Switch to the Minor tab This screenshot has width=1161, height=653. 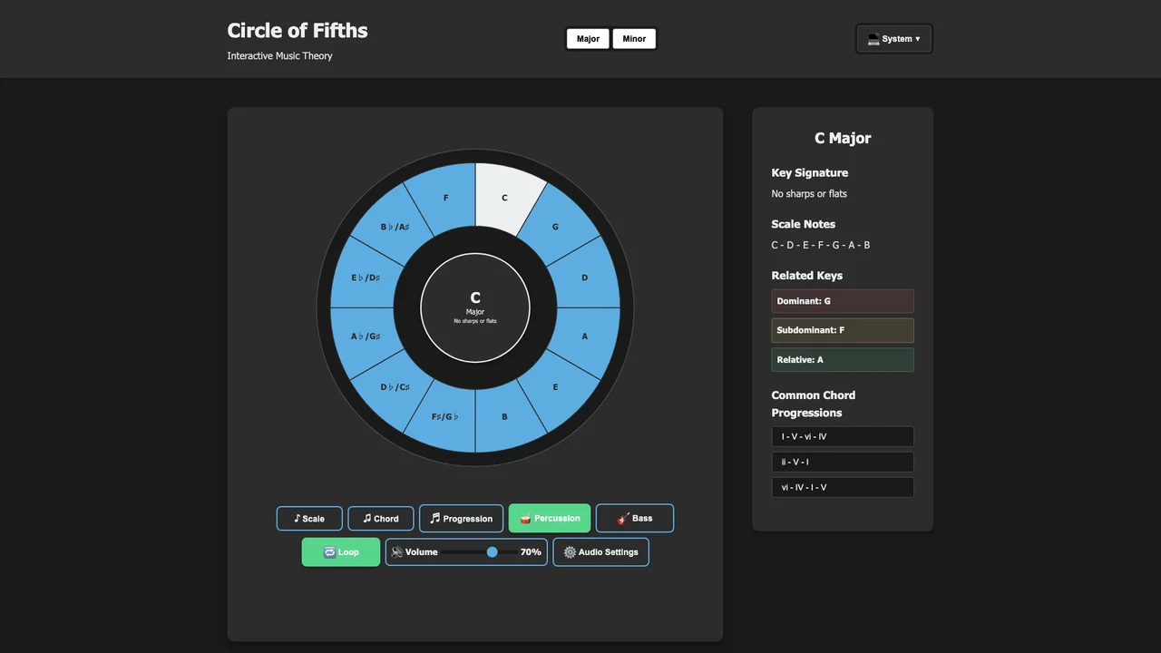[634, 38]
